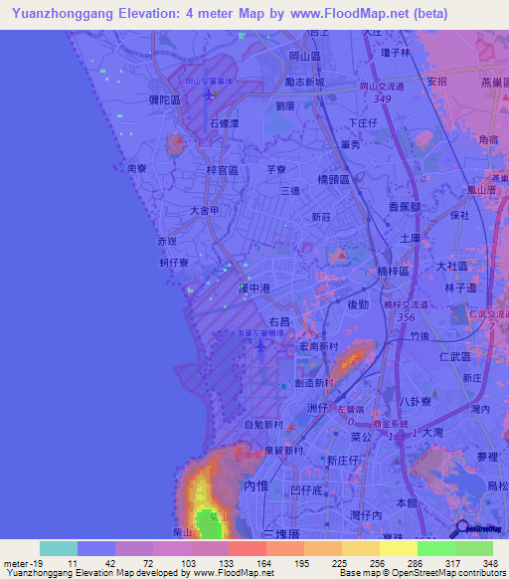Click the 彌陀區 district label
The image size is (509, 579).
tap(165, 99)
